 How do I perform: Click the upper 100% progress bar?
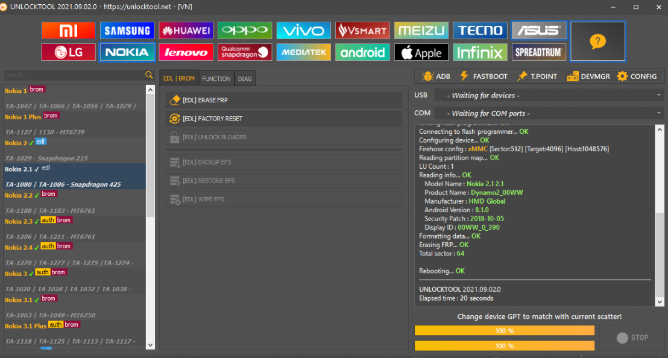(x=505, y=331)
